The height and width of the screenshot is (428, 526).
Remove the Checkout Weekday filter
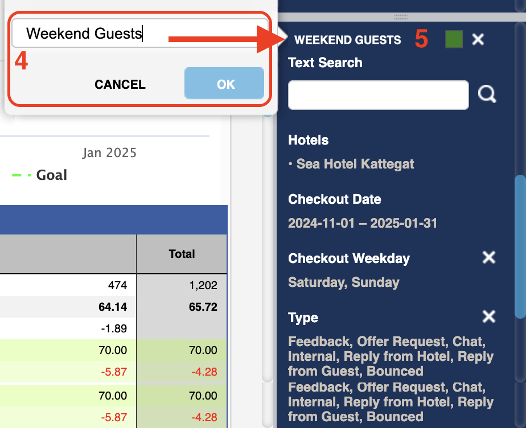pyautogui.click(x=489, y=258)
